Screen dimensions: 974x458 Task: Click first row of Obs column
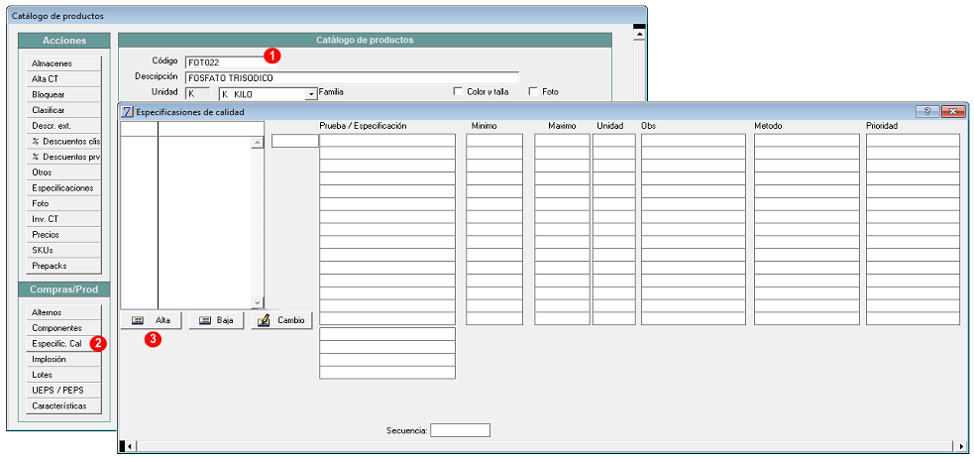(694, 141)
